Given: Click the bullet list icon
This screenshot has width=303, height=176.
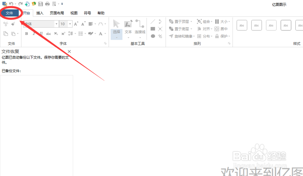Looking at the screenshot, I should pyautogui.click(x=81, y=34).
